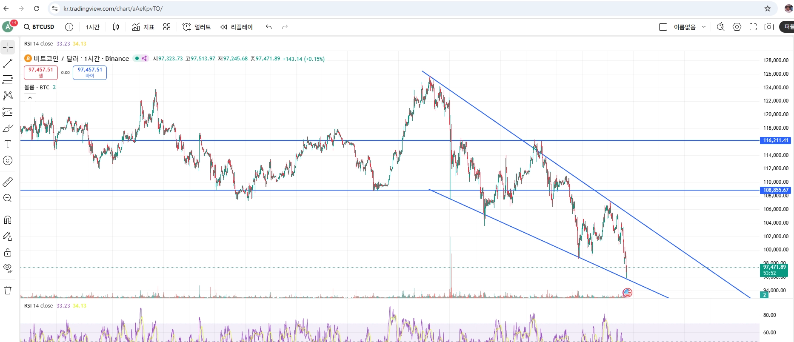The width and height of the screenshot is (794, 342).
Task: Open BTCUSD symbol search
Action: pyautogui.click(x=39, y=27)
